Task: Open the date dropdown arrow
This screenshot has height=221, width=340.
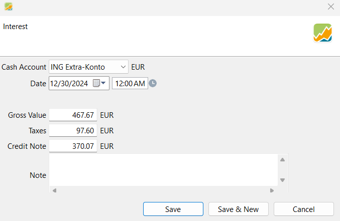Action: 104,84
